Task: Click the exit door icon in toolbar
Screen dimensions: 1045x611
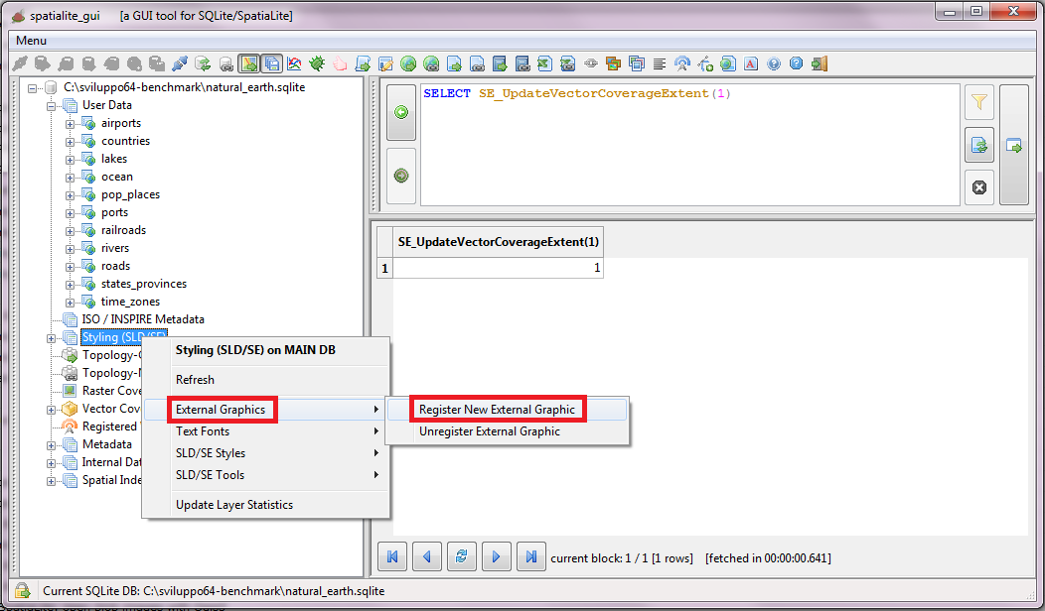Action: point(820,63)
